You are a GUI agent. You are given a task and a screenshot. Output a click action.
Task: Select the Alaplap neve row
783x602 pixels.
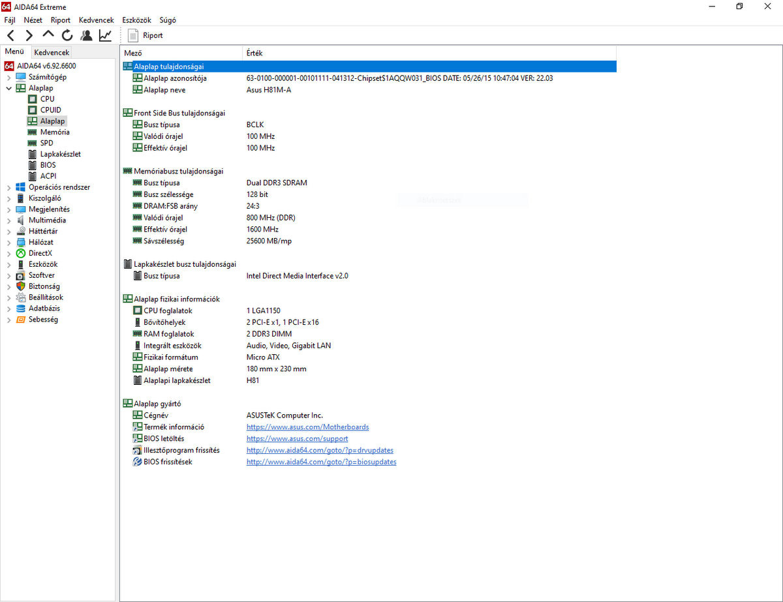click(x=369, y=90)
